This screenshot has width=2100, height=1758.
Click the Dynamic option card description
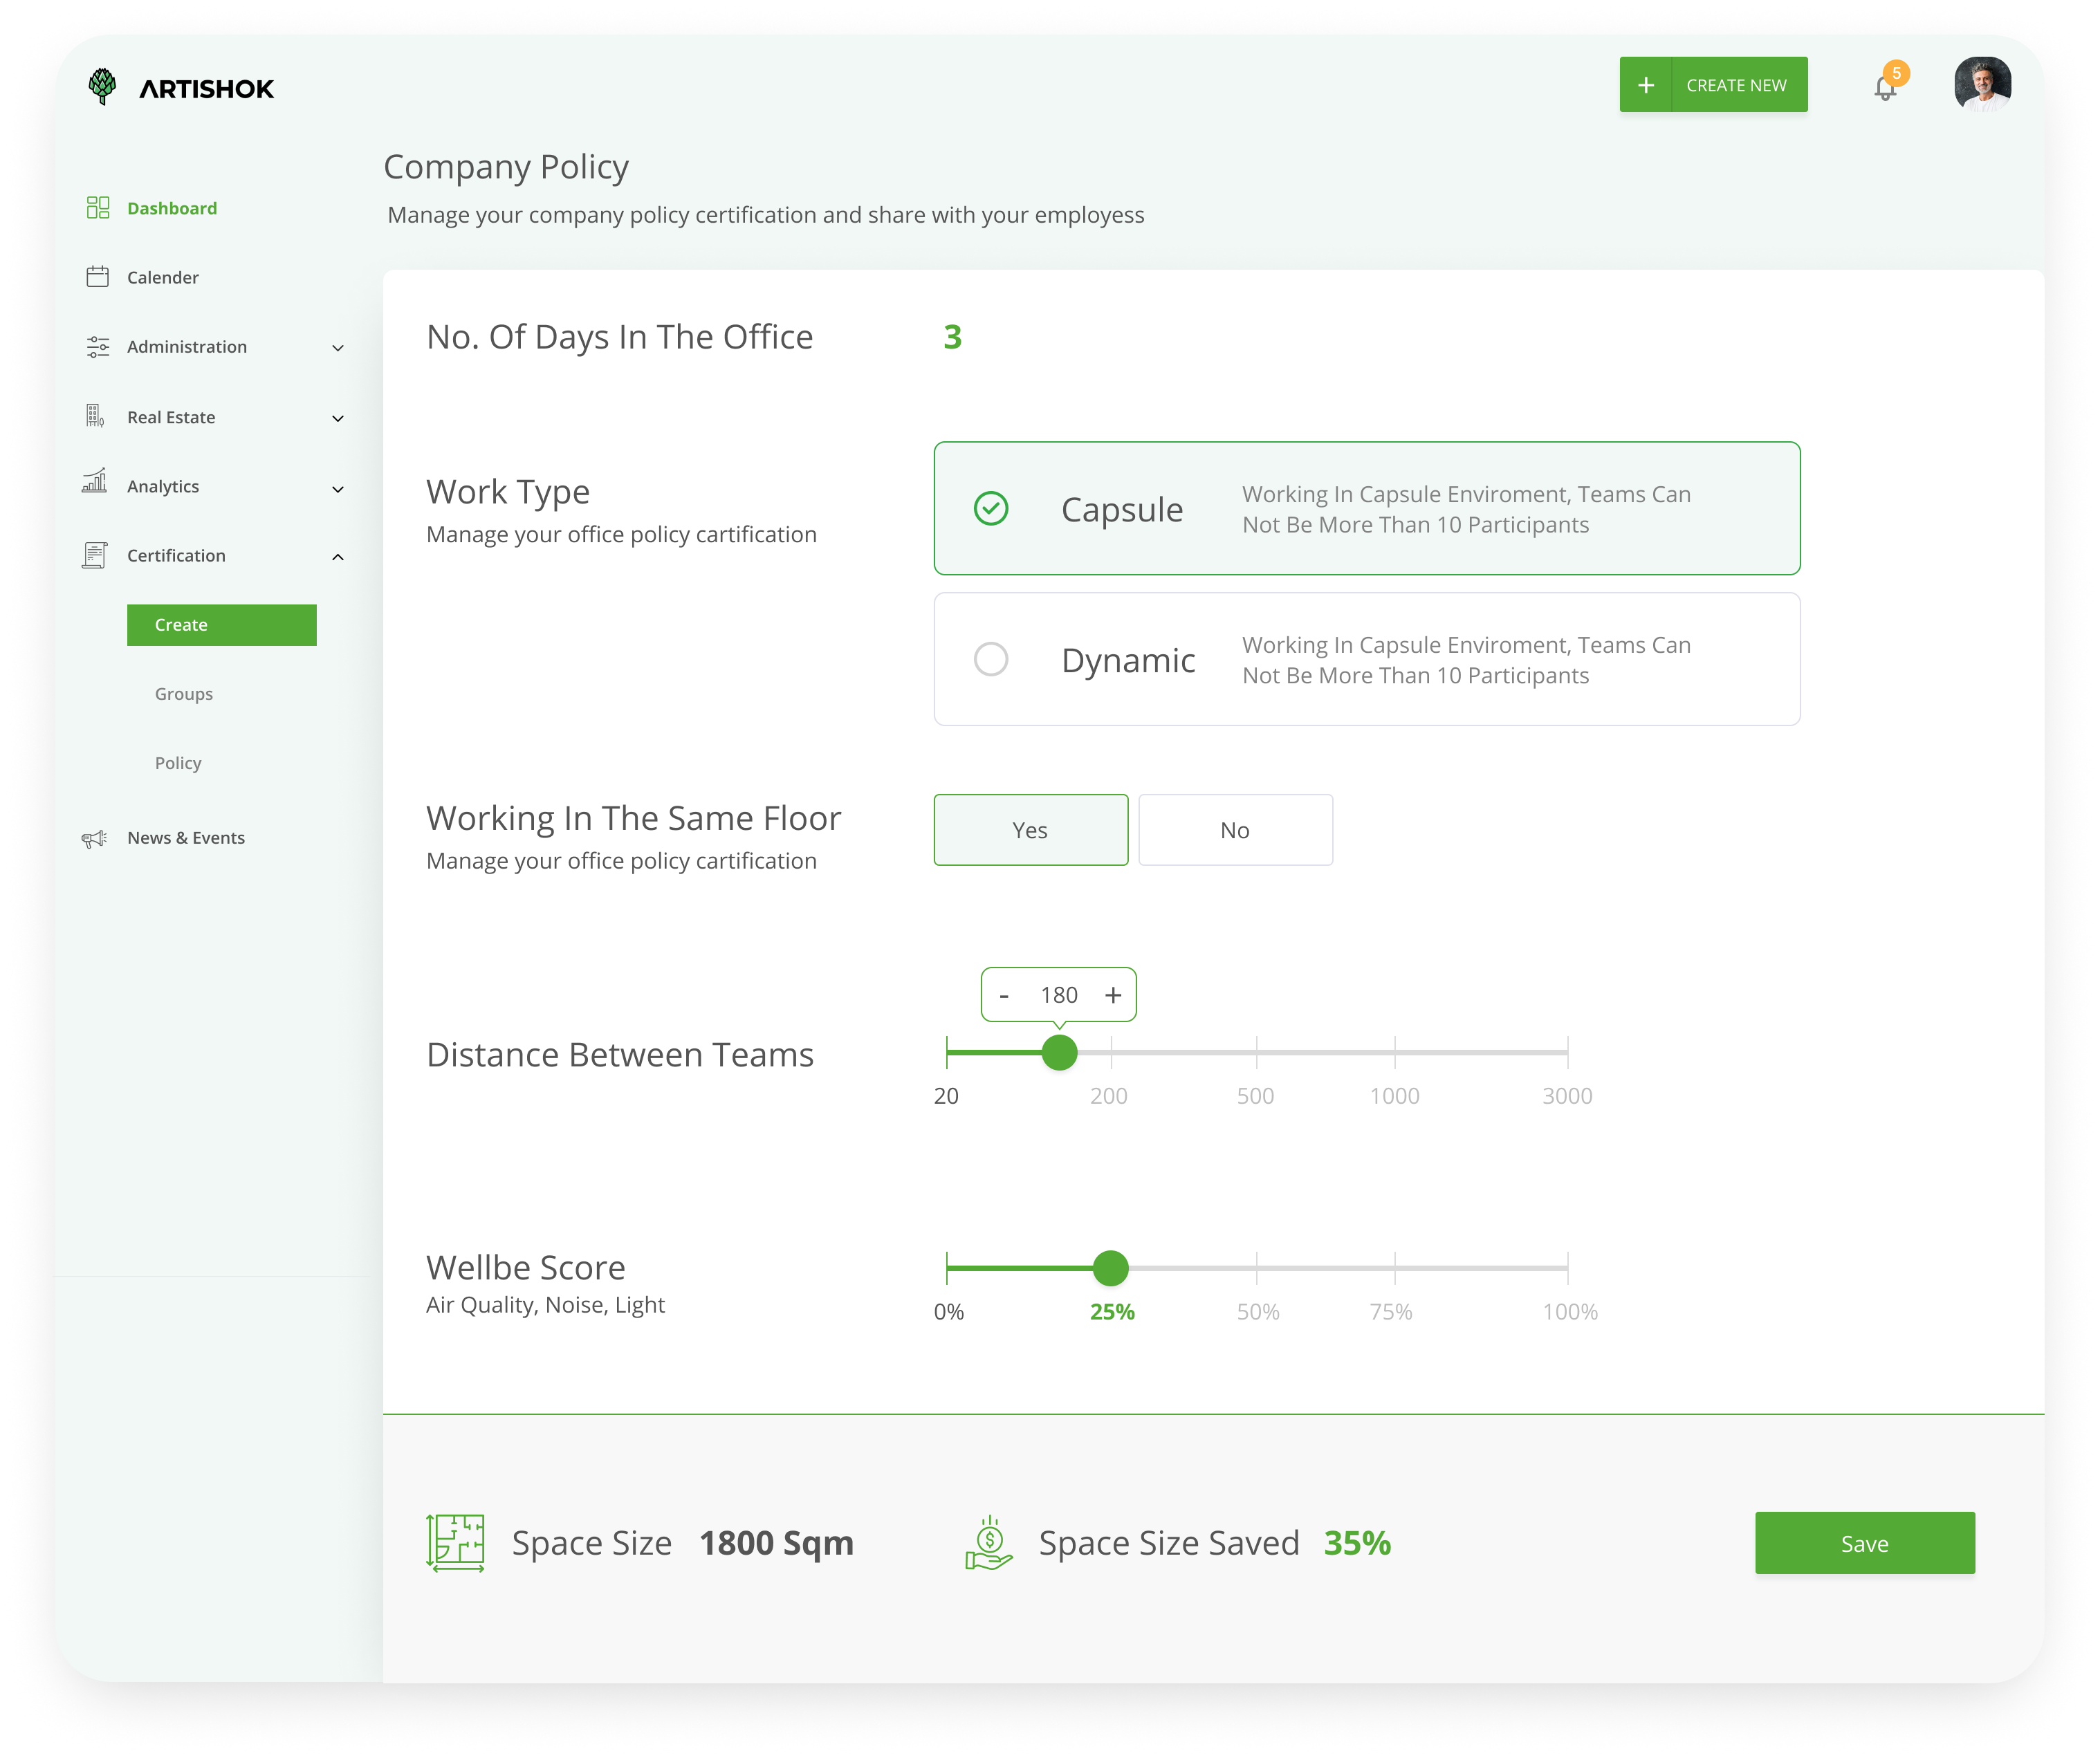(1466, 660)
